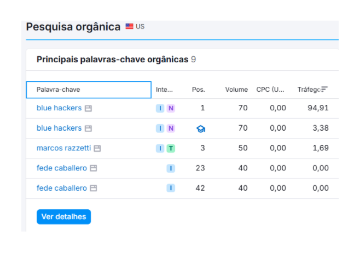354x265 pixels.
Task: Click the CPC (U... column header
Action: [x=270, y=90]
